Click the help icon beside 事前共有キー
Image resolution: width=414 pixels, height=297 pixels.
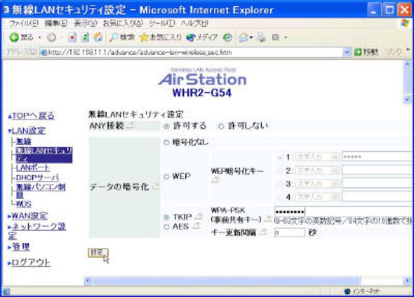268,218
